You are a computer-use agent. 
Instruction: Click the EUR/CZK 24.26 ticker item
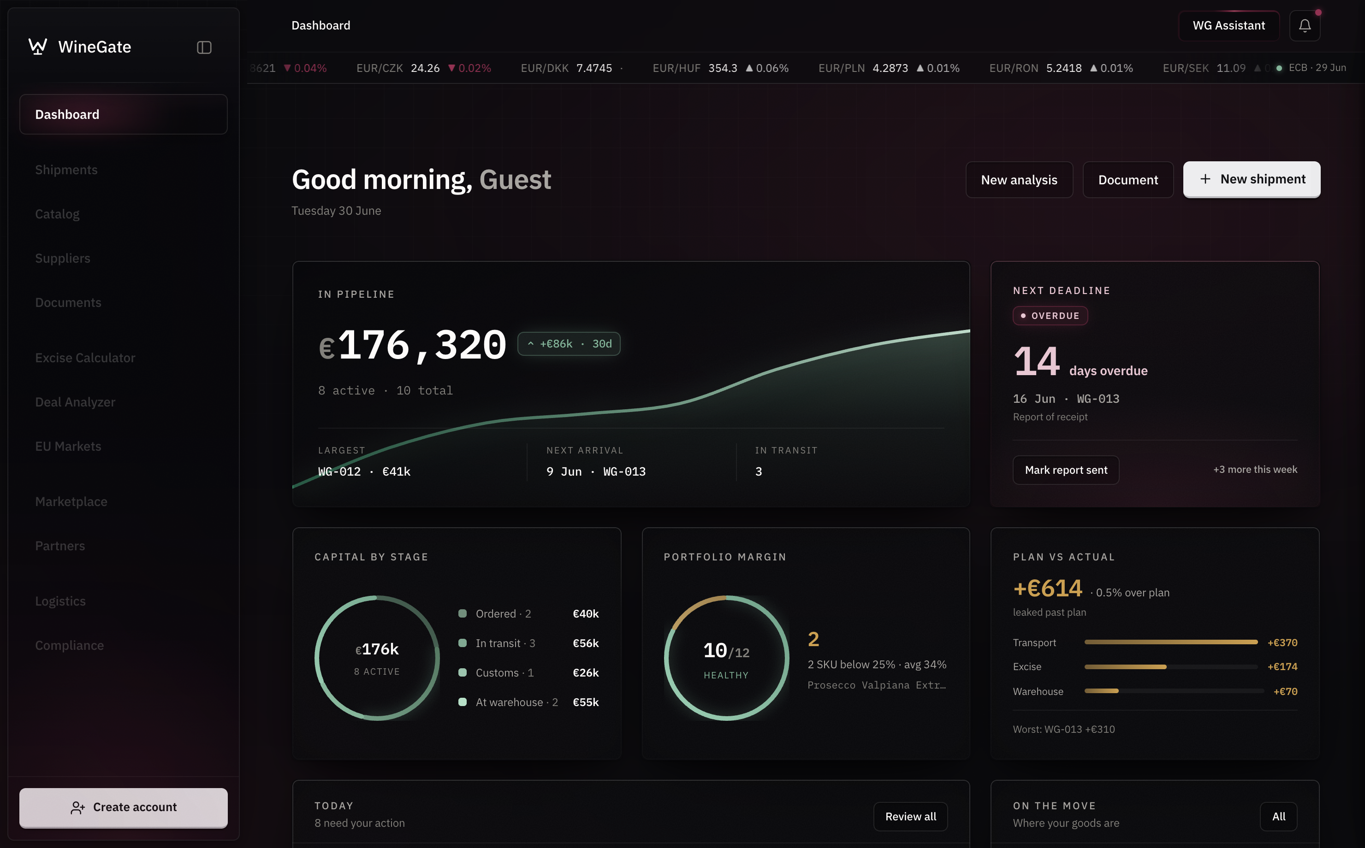pos(424,68)
